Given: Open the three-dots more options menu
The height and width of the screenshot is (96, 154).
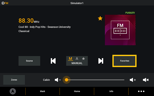Looking at the screenshot, I should click(x=141, y=91).
